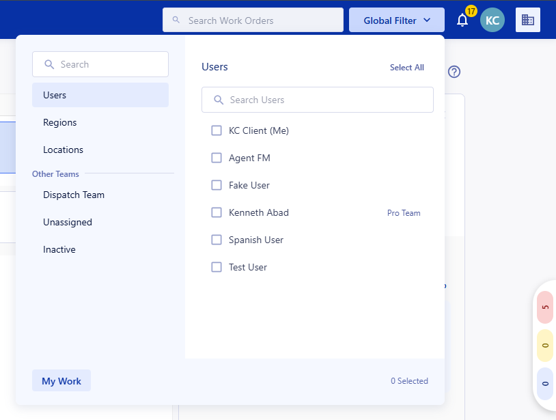Click the Other Teams section label

(x=55, y=174)
